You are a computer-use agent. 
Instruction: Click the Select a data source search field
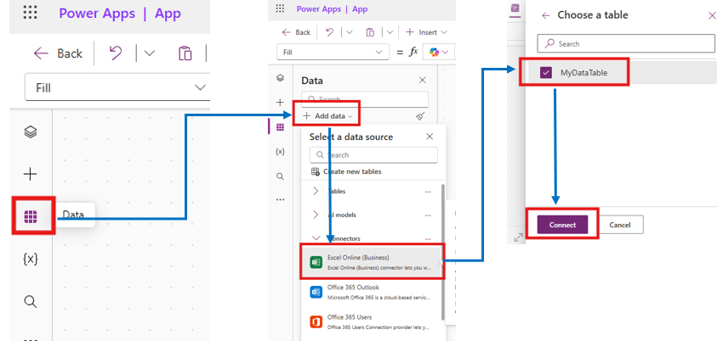373,155
